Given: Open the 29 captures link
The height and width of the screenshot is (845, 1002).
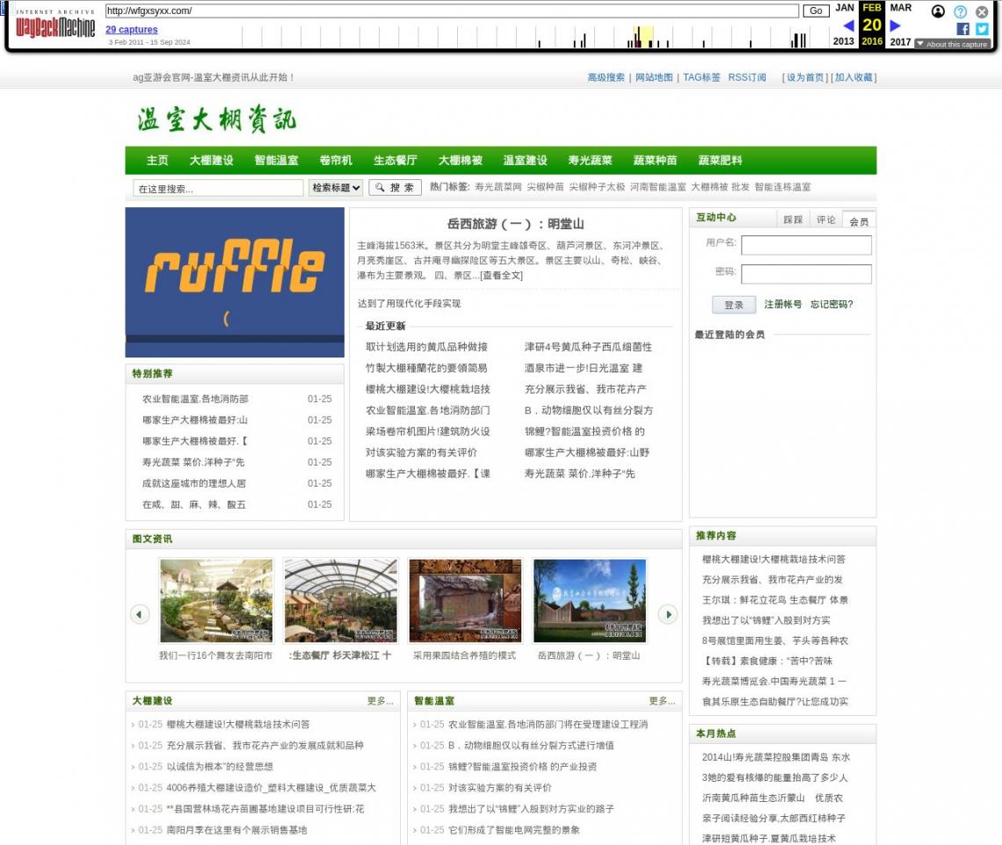Looking at the screenshot, I should [132, 29].
